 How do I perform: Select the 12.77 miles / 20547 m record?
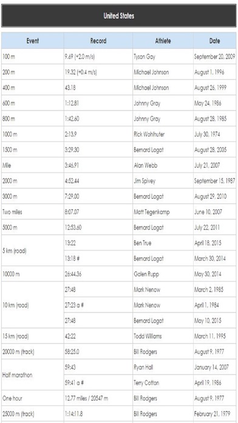[86, 399]
